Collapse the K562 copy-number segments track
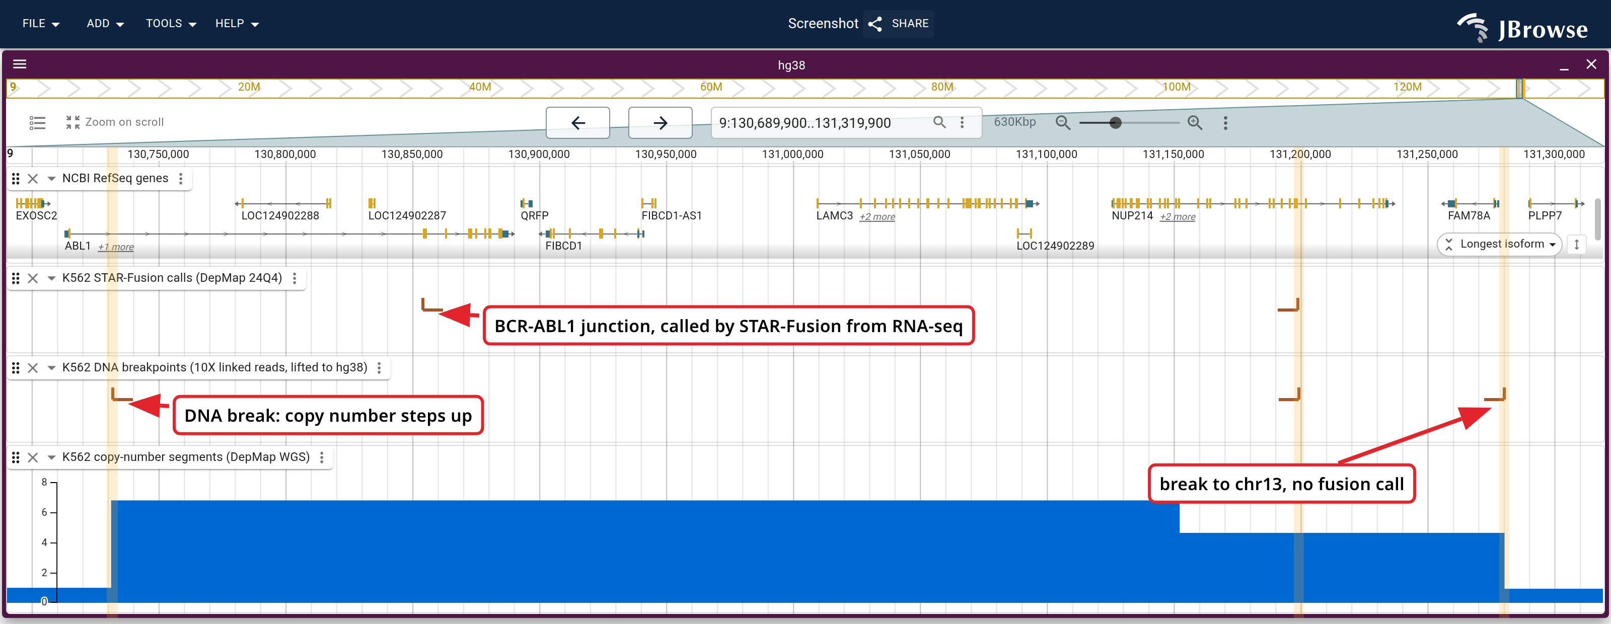The width and height of the screenshot is (1611, 624). (51, 457)
